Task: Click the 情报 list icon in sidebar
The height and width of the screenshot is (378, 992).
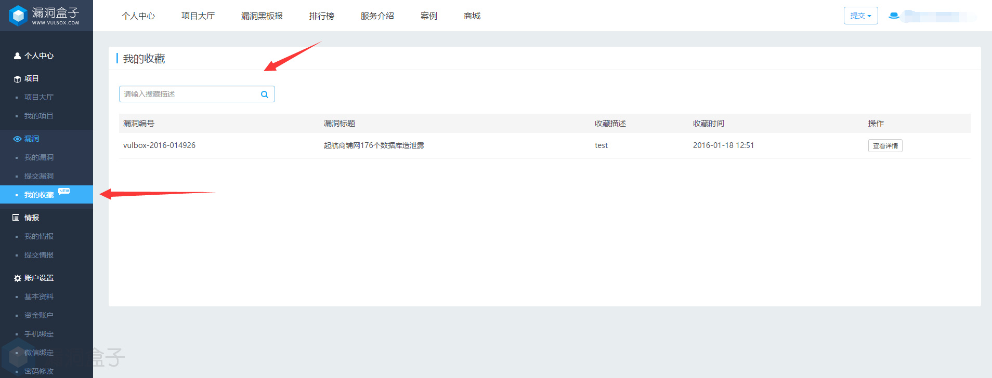Action: click(16, 218)
